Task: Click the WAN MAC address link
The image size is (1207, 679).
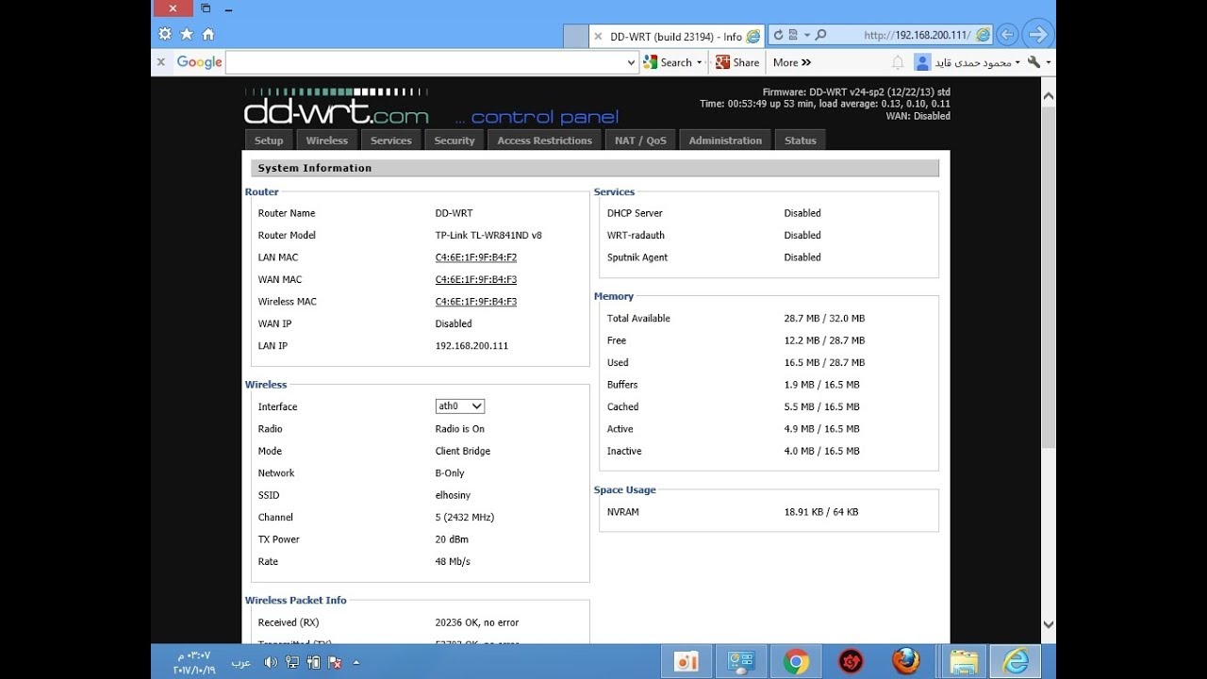Action: (476, 279)
